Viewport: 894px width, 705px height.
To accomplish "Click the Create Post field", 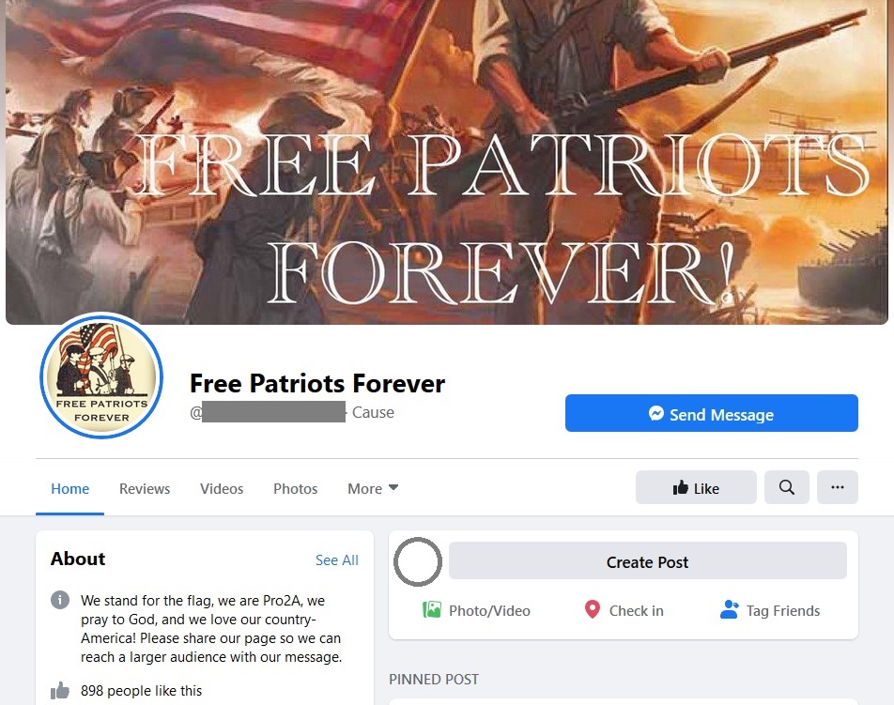I will point(648,560).
